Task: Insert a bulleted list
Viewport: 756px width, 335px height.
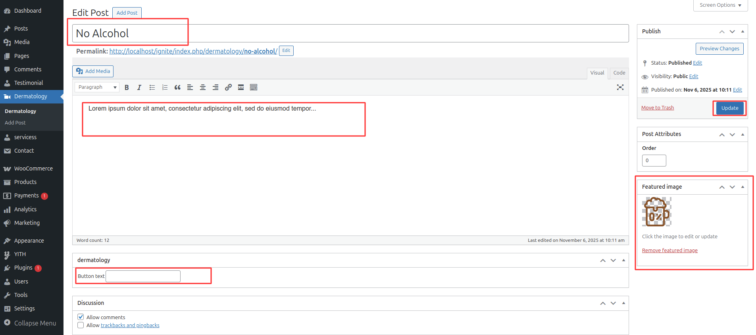Action: click(x=152, y=88)
